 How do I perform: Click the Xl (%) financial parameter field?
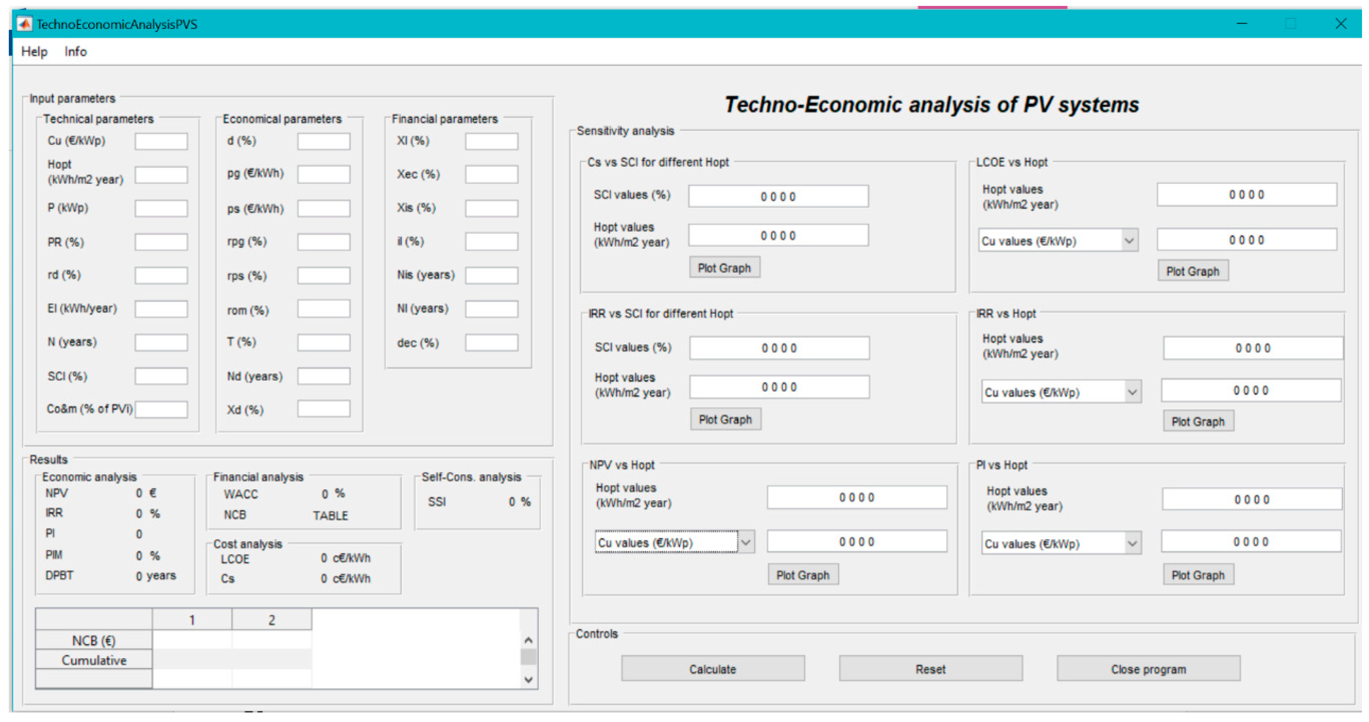[492, 141]
